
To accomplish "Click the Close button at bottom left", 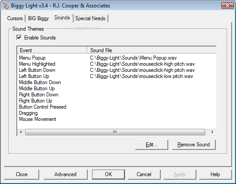I will click(22, 174).
